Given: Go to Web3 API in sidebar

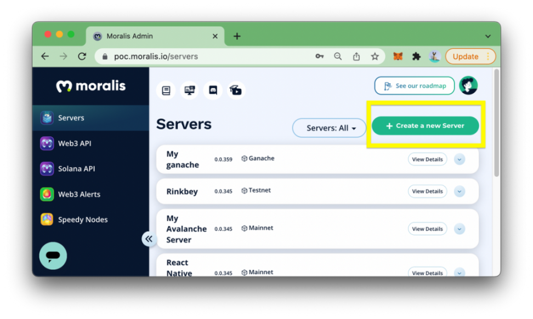Looking at the screenshot, I should click(75, 143).
